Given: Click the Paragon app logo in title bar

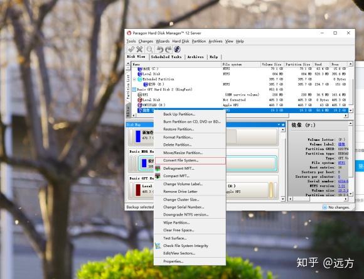Looking at the screenshot, I should pyautogui.click(x=129, y=33).
